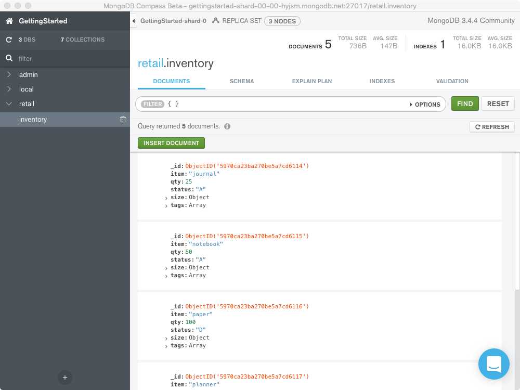This screenshot has height=390, width=520.
Task: Expand the admin database tree
Action: tap(9, 74)
